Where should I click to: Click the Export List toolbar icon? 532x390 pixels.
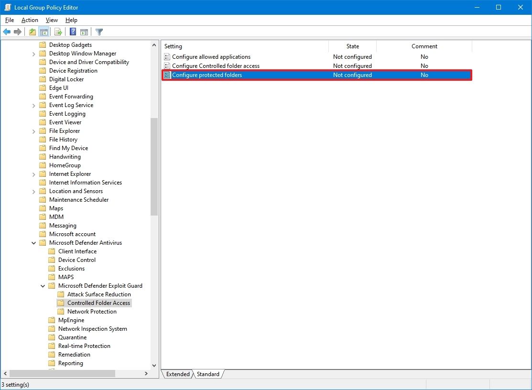[57, 32]
